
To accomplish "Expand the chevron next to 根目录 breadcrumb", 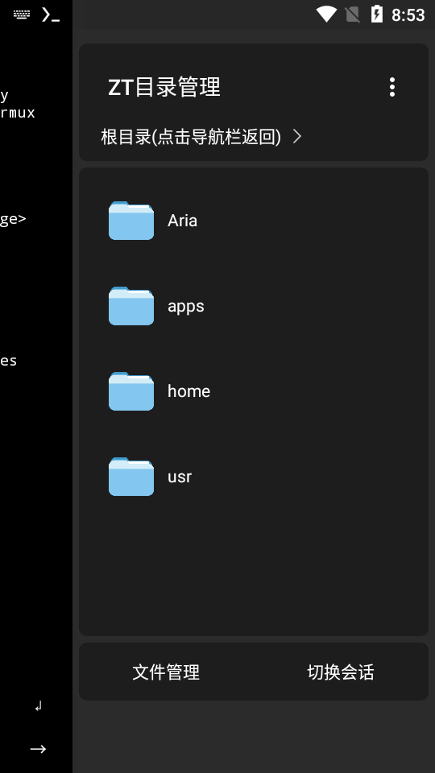I will coord(297,136).
